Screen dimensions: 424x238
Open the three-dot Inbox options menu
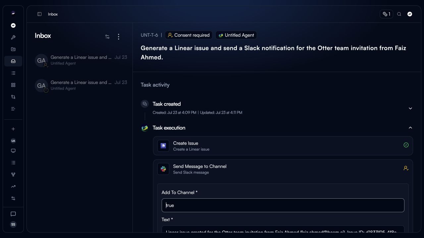point(119,37)
